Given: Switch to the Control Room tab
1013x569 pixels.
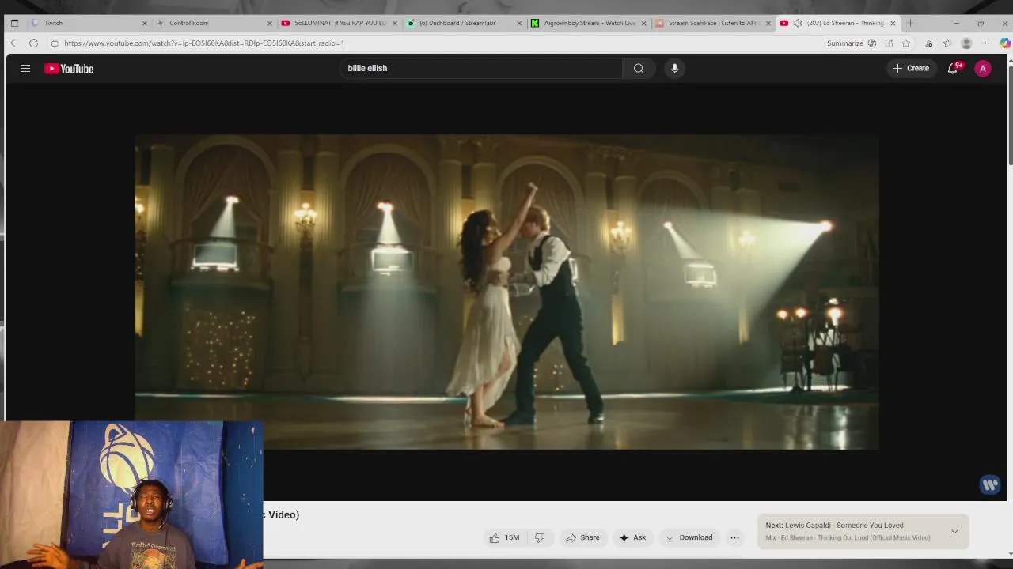Looking at the screenshot, I should [214, 23].
